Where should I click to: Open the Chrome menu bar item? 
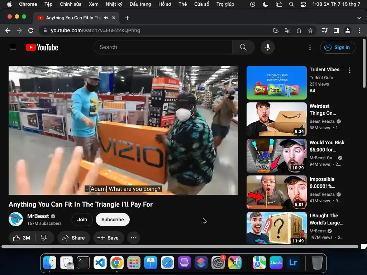point(28,4)
